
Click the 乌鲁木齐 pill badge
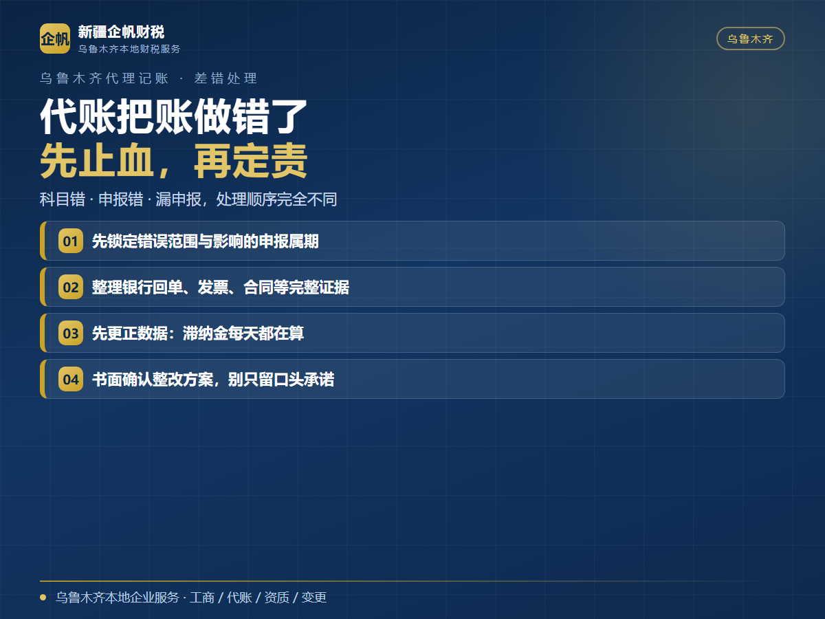point(751,39)
